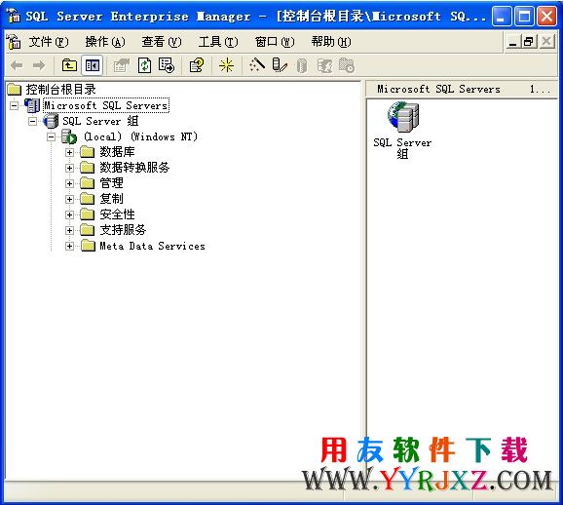Click the (local) server running icon
563x505 pixels.
(69, 136)
